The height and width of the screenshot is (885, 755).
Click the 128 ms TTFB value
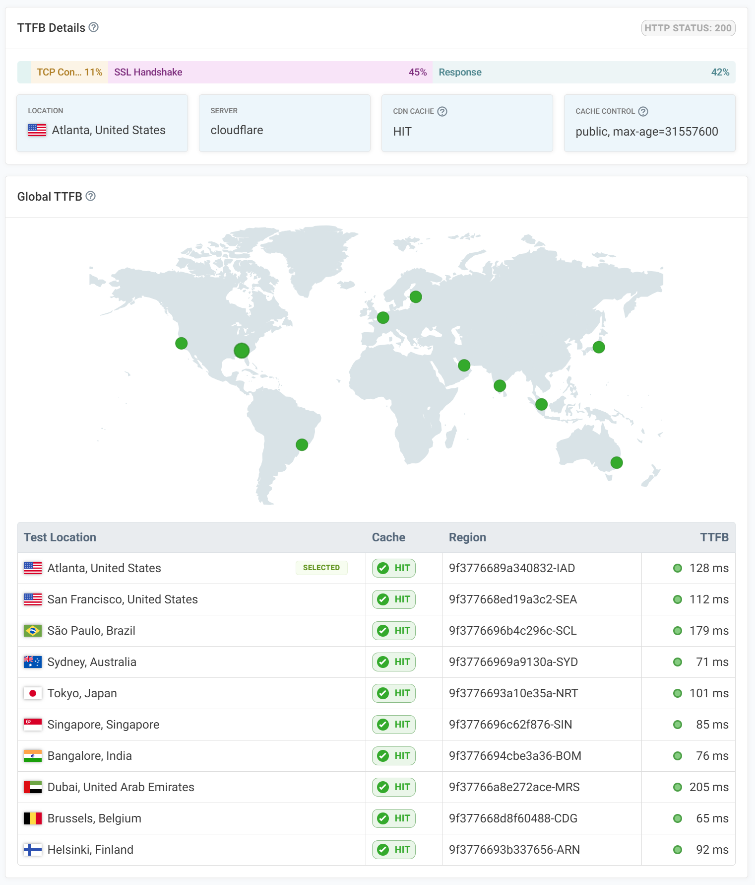click(x=709, y=568)
